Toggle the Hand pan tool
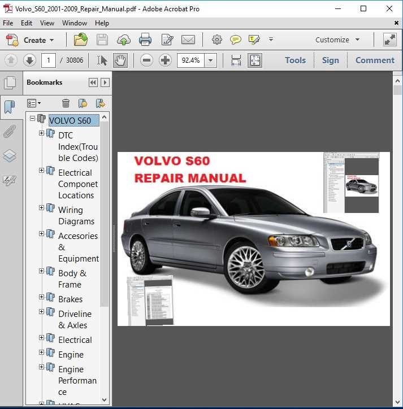The image size is (403, 409). click(x=120, y=60)
